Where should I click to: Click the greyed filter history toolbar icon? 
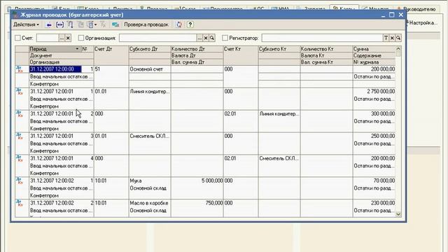[81, 25]
